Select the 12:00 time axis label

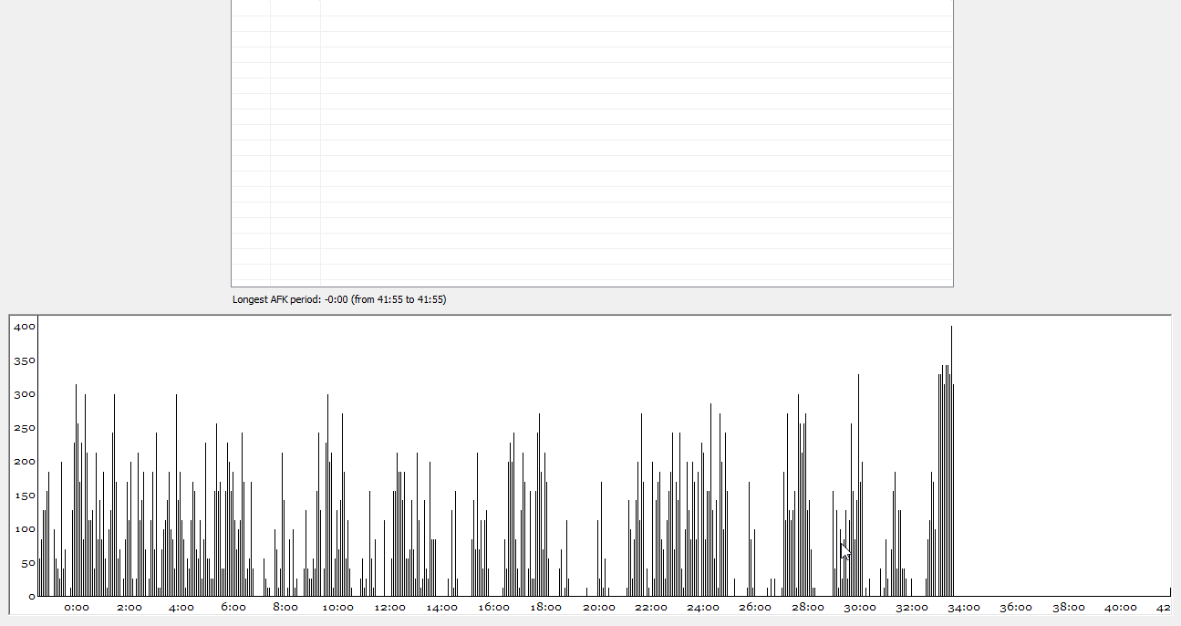click(390, 608)
